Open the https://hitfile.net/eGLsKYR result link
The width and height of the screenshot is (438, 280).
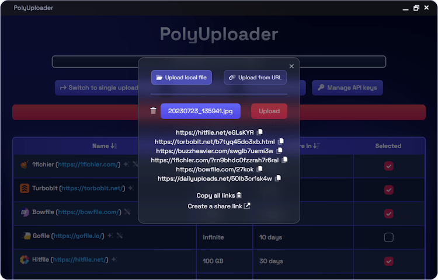[x=215, y=132]
